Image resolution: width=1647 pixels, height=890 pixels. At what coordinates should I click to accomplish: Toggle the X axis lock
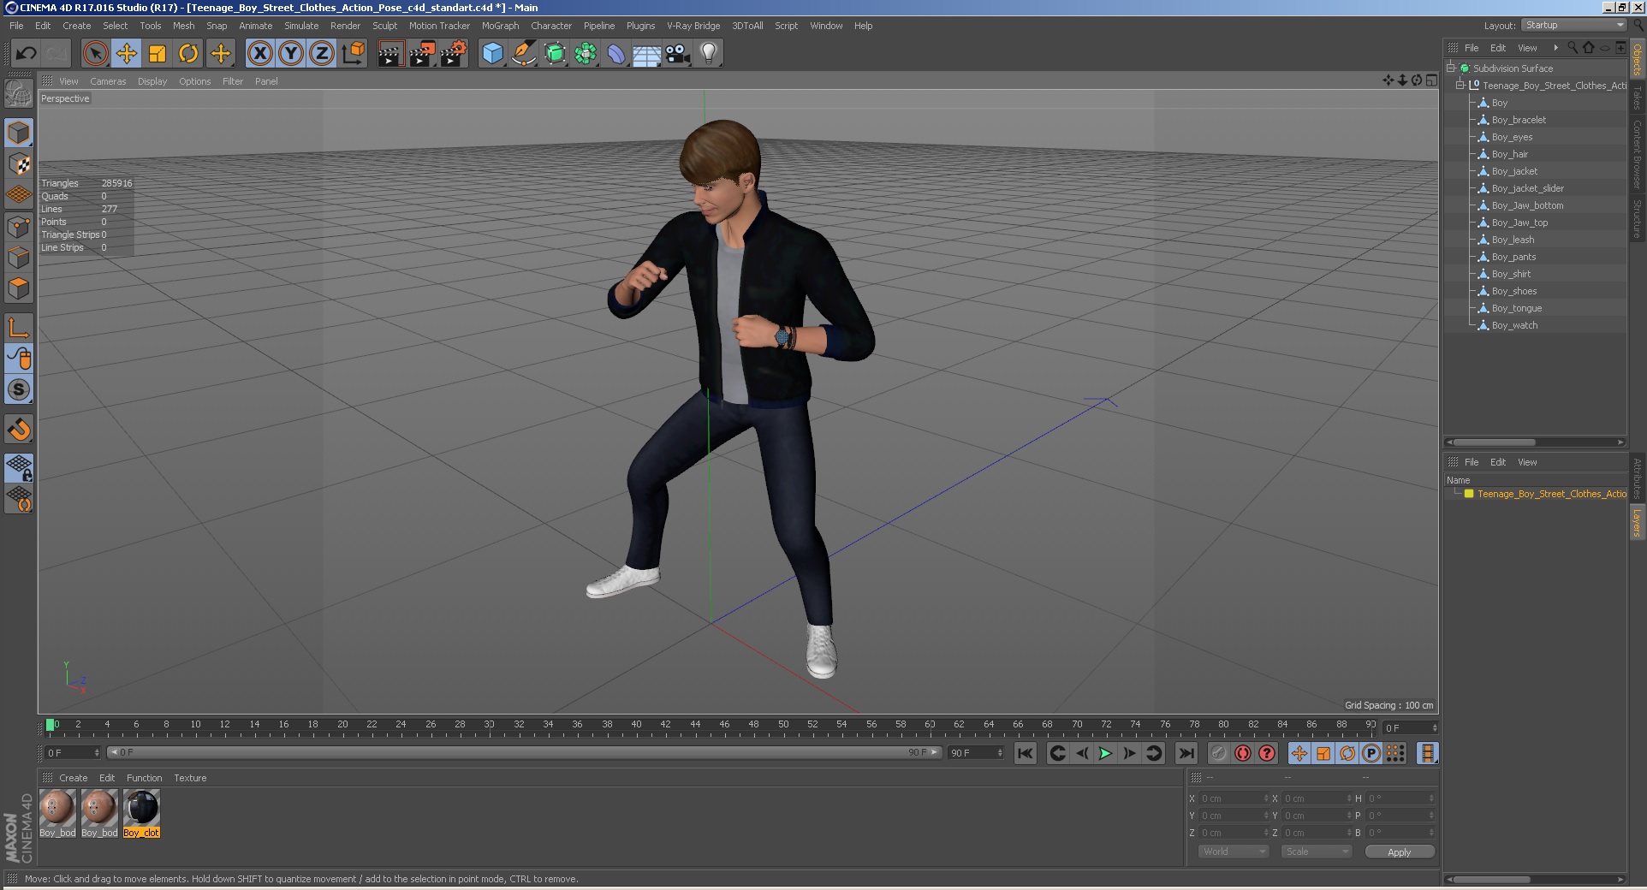tap(260, 54)
